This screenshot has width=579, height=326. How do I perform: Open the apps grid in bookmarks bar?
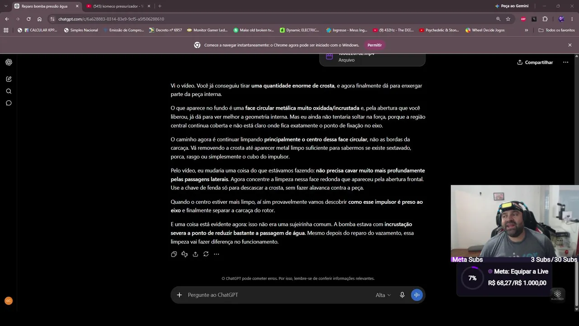pos(6,30)
